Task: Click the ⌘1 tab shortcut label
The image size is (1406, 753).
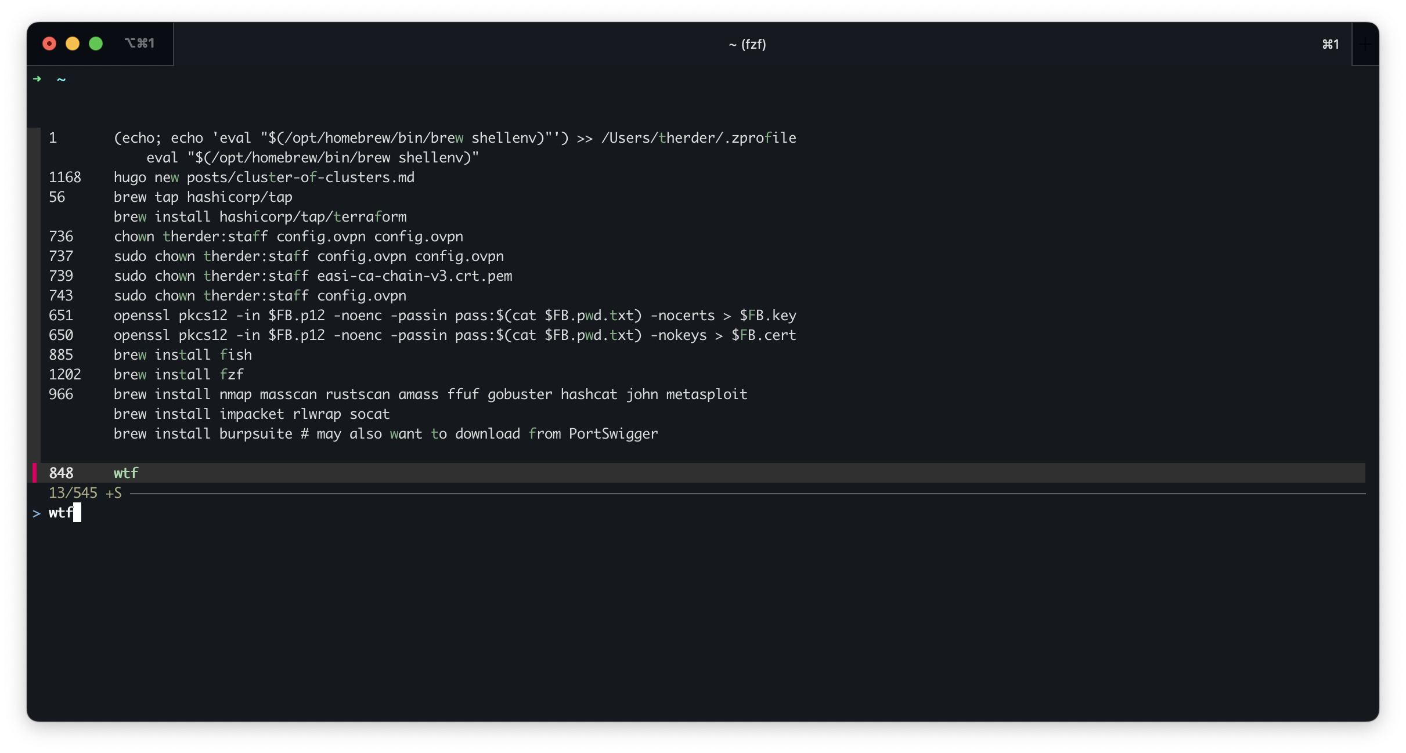Action: (1330, 45)
